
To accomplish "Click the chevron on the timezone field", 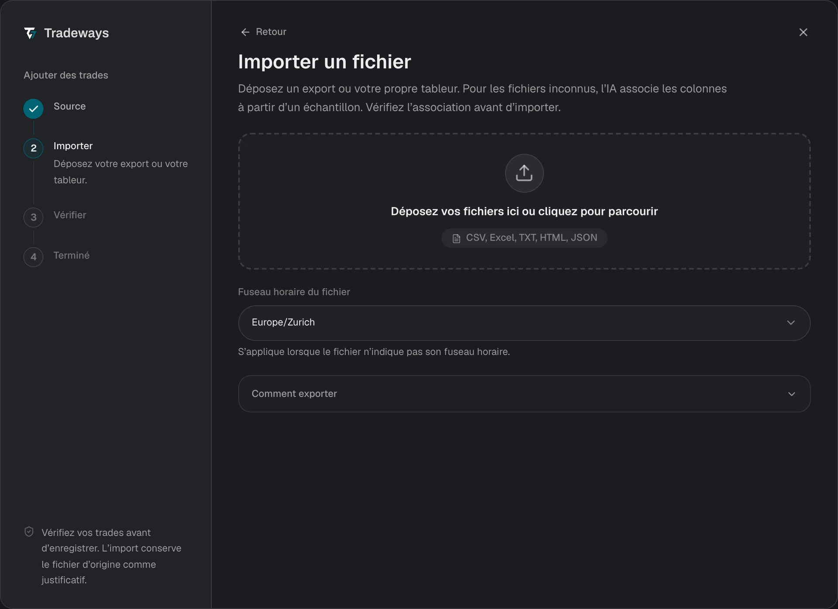I will (791, 323).
